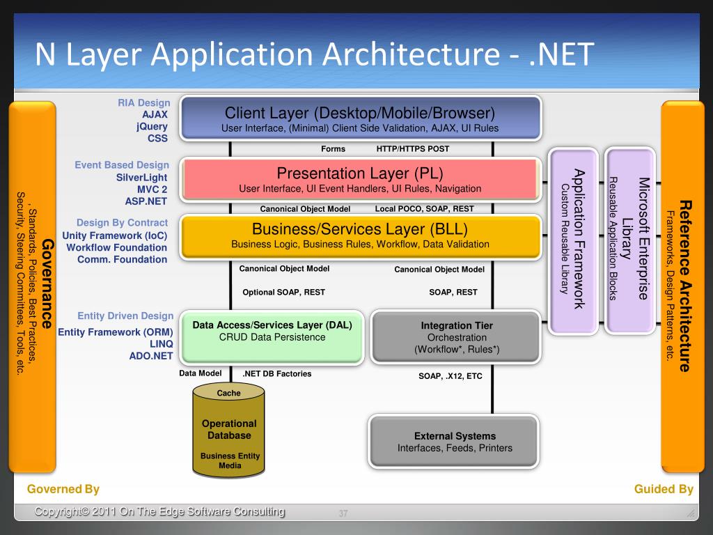Select the Presentation Layer (PL) box

(x=361, y=180)
